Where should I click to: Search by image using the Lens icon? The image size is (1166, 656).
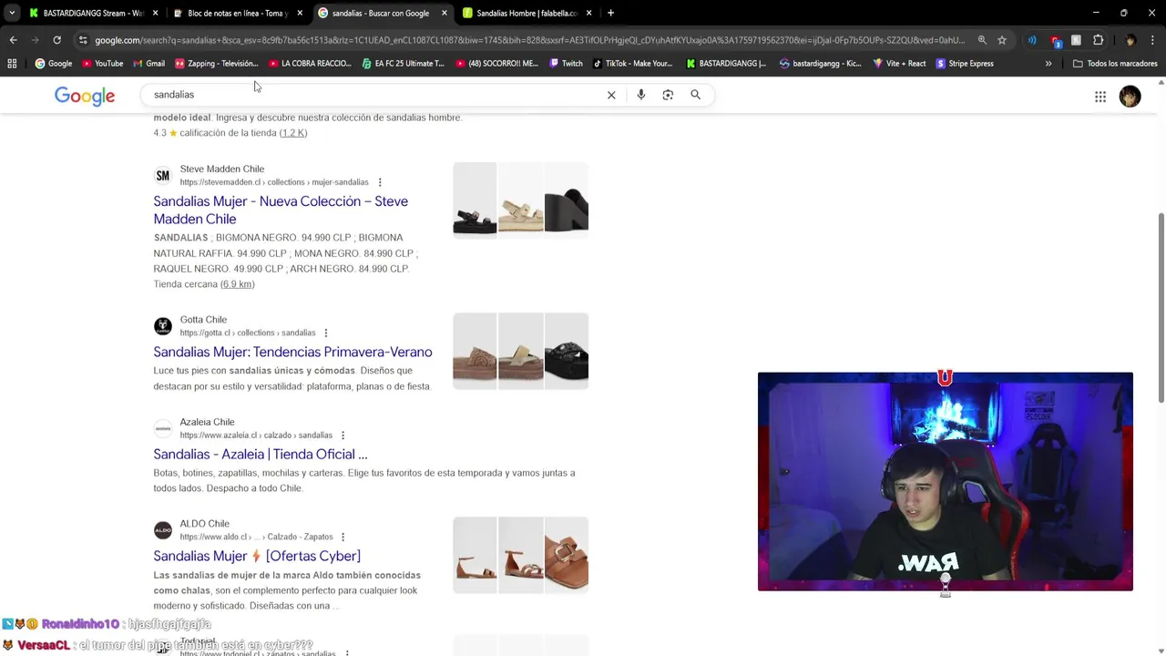[x=668, y=95]
